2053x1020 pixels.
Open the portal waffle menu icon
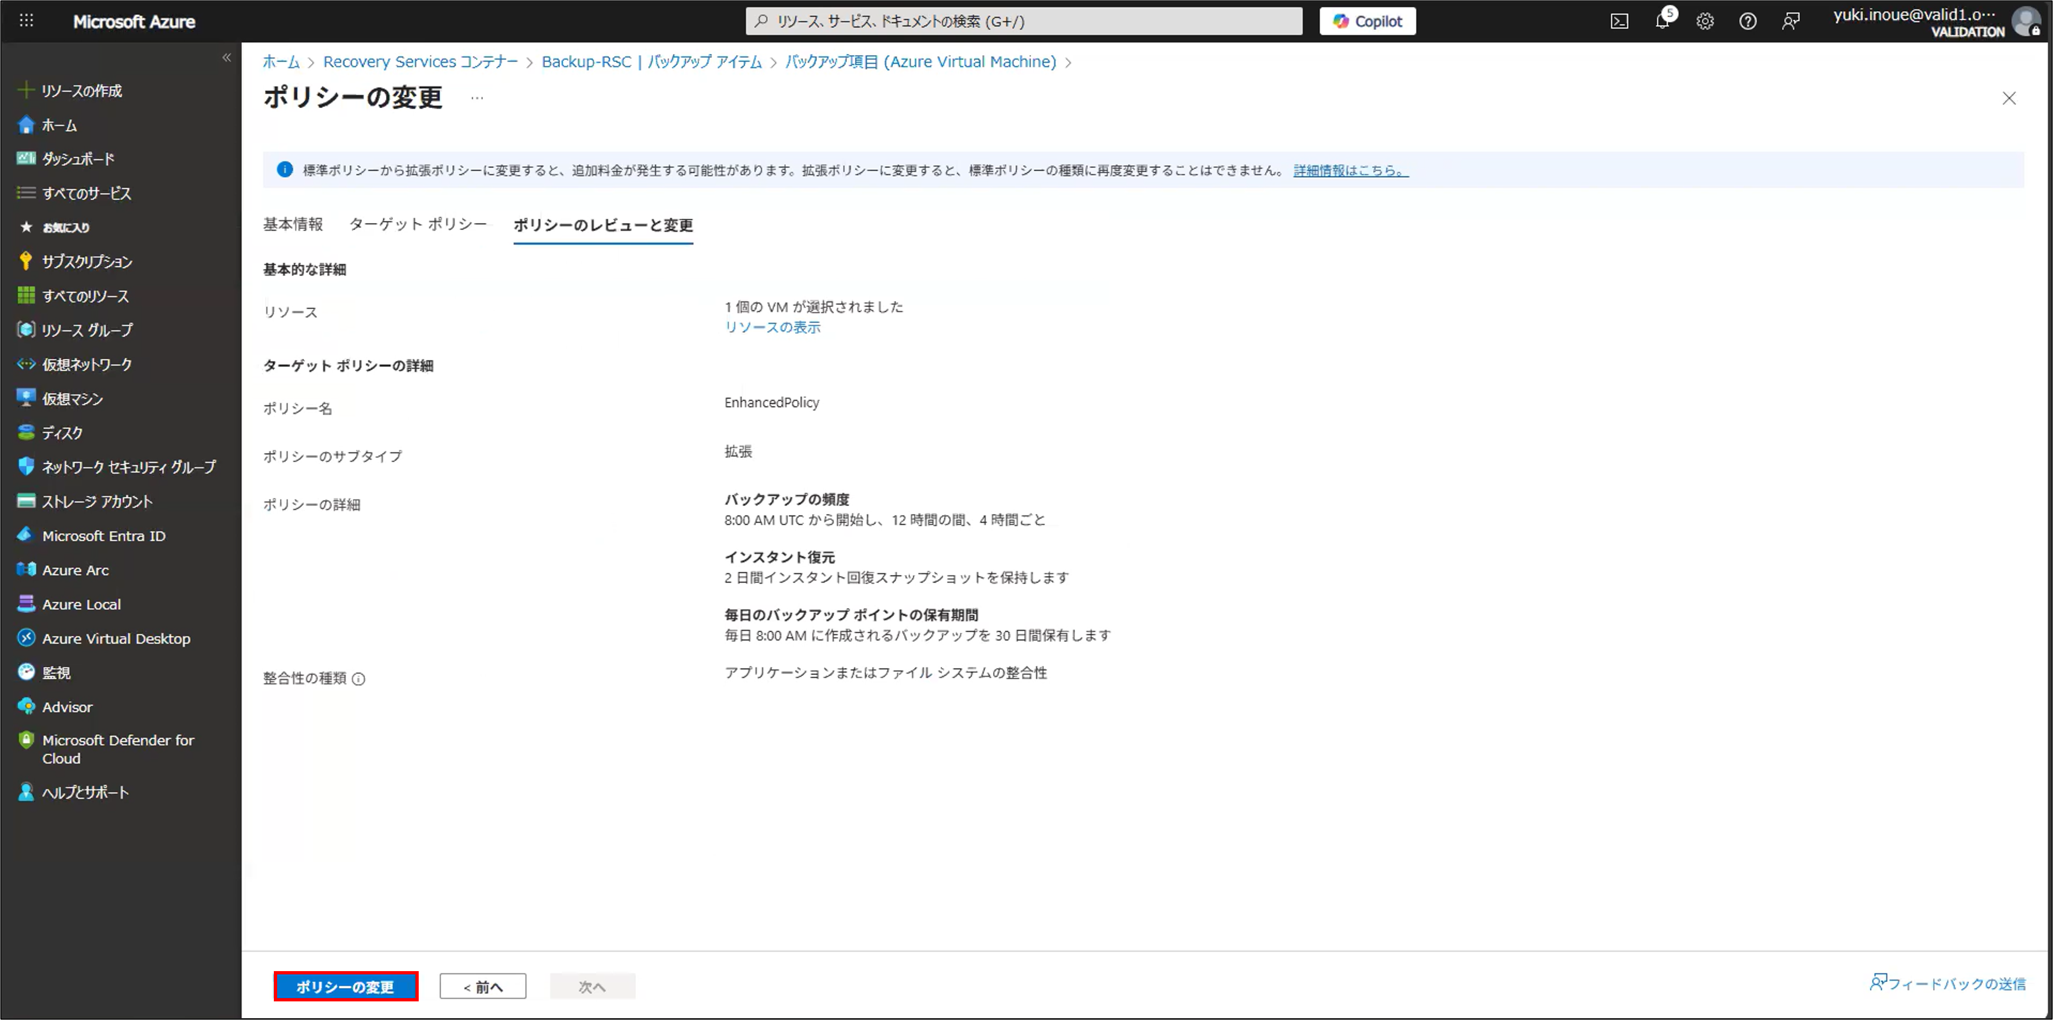pyautogui.click(x=26, y=21)
